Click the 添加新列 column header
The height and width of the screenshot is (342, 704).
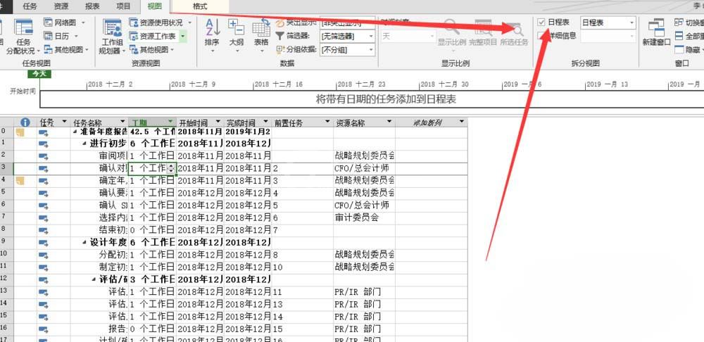point(431,122)
